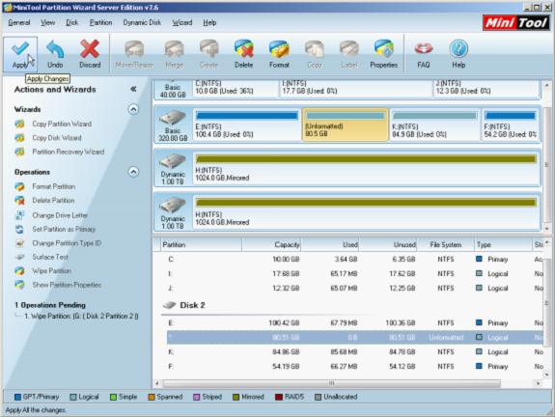Sort by File System column header
Image resolution: width=555 pixels, height=417 pixels.
point(446,244)
